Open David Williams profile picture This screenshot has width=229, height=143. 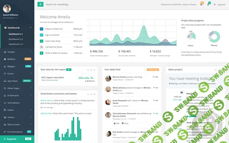[x=7, y=9]
